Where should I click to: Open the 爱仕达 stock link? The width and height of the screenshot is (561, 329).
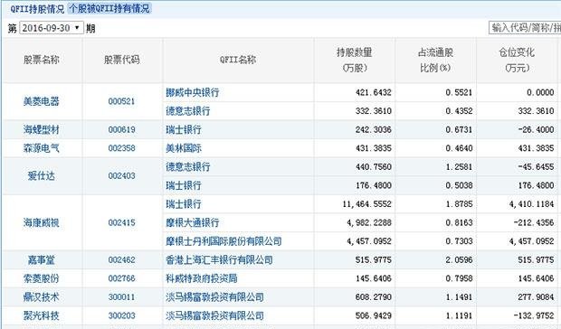tap(41, 175)
